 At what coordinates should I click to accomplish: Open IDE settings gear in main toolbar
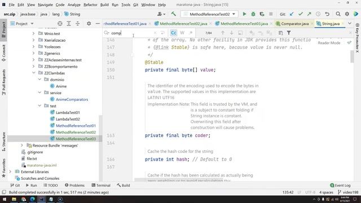[x=347, y=14]
